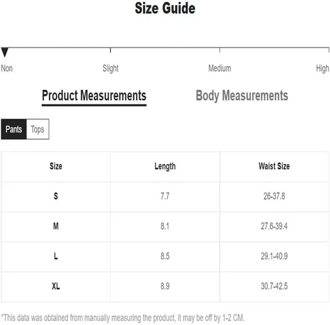Select the S size row
The image size is (330, 325).
[165, 196]
